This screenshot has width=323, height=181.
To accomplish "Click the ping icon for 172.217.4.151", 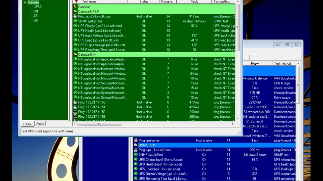I will [x=75, y=107].
